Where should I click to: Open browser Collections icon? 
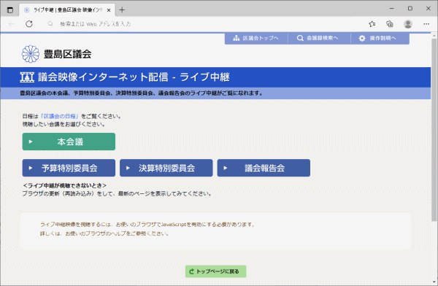(389, 24)
